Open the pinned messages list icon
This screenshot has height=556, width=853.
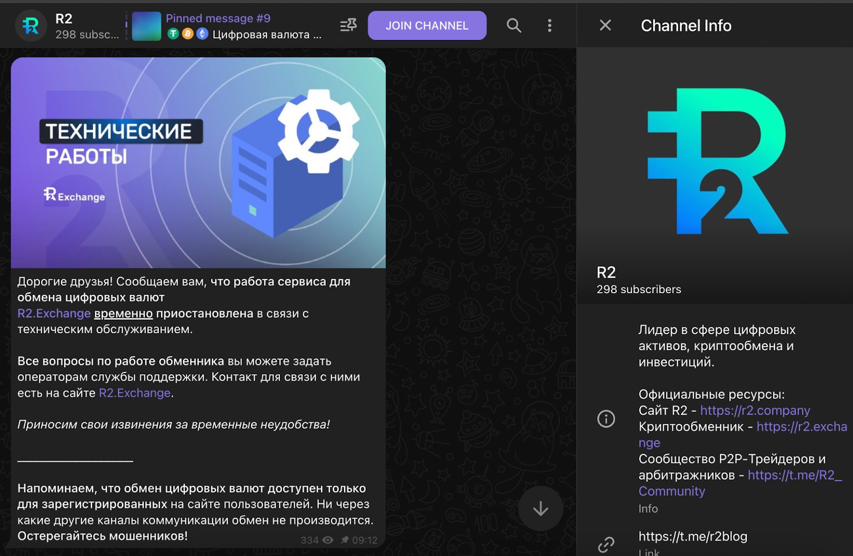click(348, 25)
